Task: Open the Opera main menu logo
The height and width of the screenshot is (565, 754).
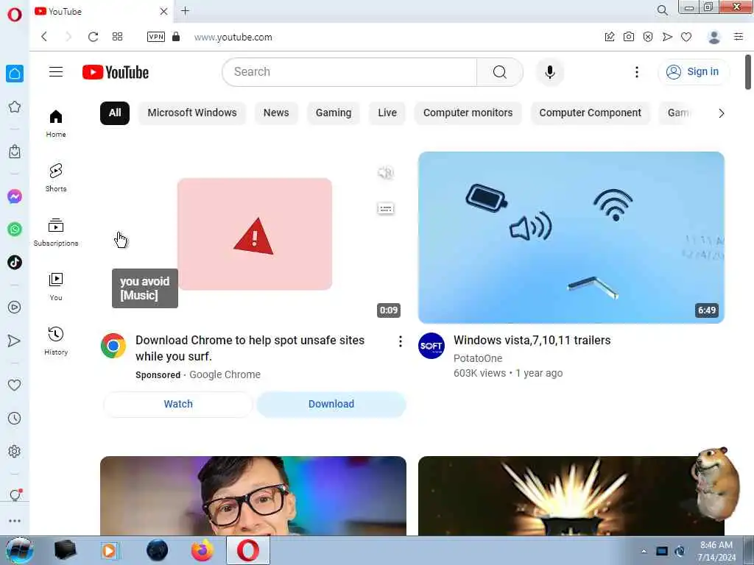Action: click(x=15, y=15)
